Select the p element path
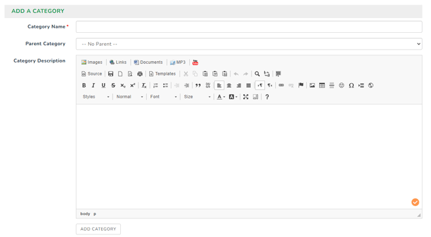Viewport: 431px width, 237px height. click(95, 214)
